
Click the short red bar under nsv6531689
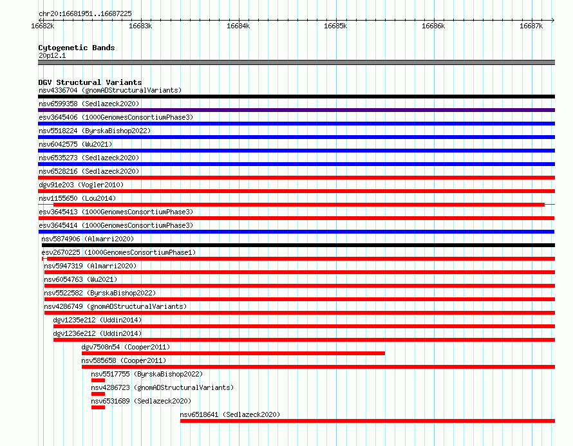point(99,407)
